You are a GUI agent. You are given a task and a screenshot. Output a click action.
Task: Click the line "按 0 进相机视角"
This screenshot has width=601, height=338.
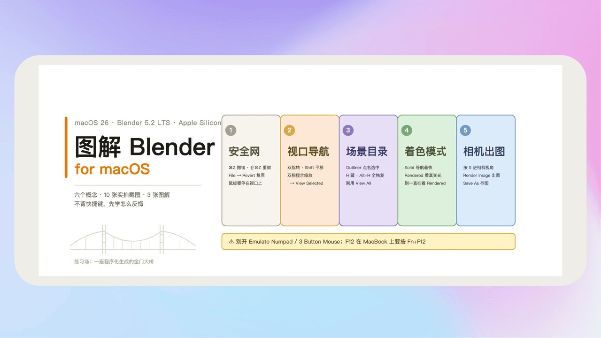pyautogui.click(x=478, y=168)
